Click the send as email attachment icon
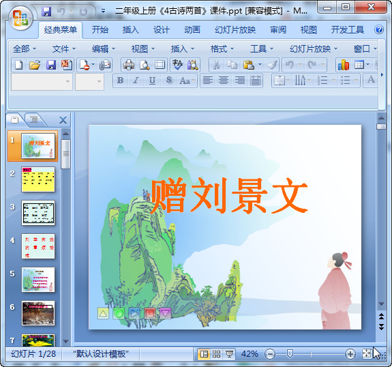Screen dimensions: 392x367 [x=105, y=65]
